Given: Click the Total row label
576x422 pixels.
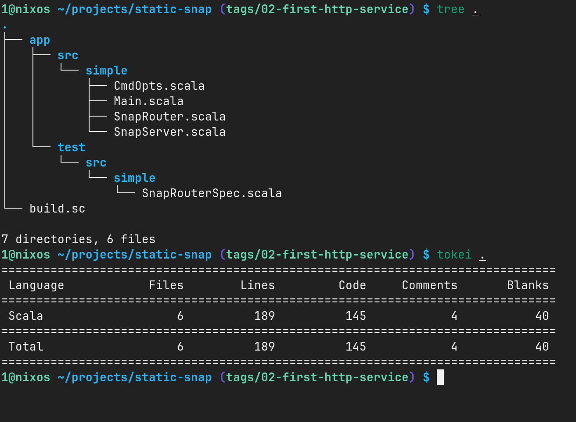Looking at the screenshot, I should point(26,347).
